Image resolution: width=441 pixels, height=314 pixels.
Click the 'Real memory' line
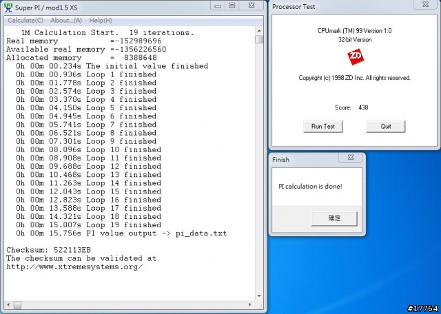84,41
